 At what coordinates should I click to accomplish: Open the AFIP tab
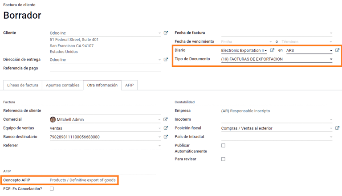click(129, 85)
